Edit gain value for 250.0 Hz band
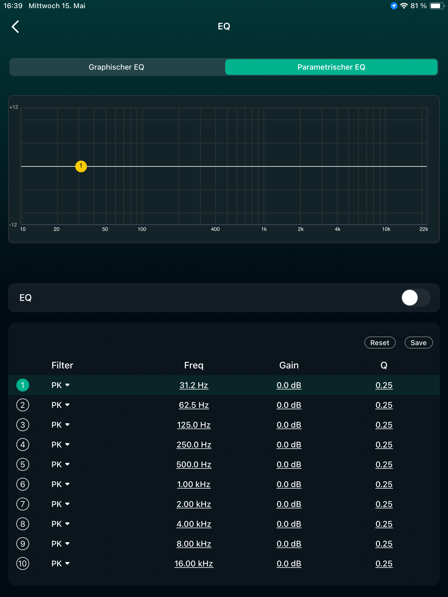Viewport: 448px width, 597px height. click(x=289, y=445)
